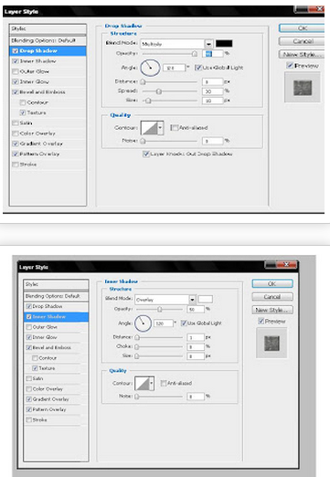The image size is (330, 477).
Task: Toggle Use Global Light in Inner Shadow dialog
Action: 184,323
